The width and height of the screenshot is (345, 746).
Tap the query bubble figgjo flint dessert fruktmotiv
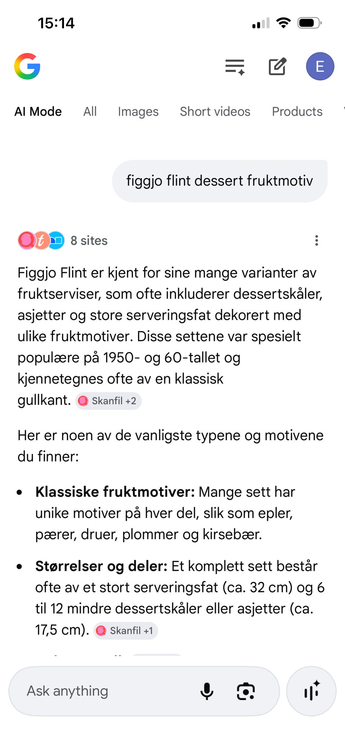tap(220, 181)
